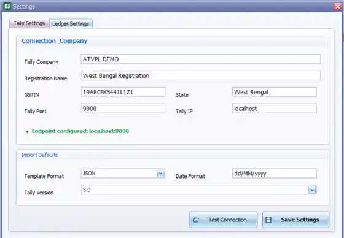This screenshot has height=238, width=344.
Task: Click the GSTIN input field
Action: point(123,92)
